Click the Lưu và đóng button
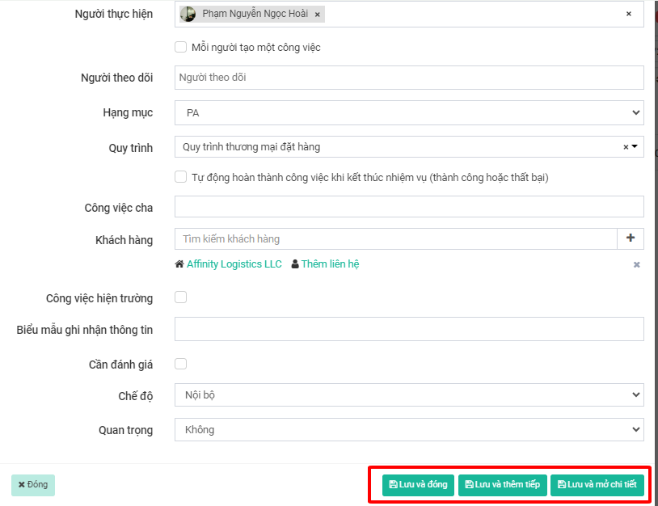This screenshot has width=658, height=506. pyautogui.click(x=418, y=485)
